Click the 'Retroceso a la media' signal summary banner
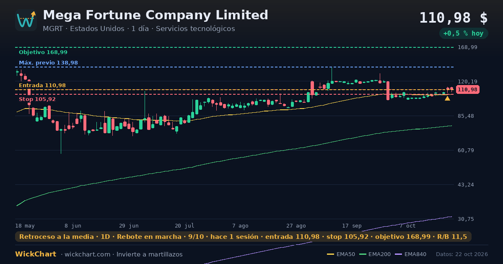 click(243, 237)
